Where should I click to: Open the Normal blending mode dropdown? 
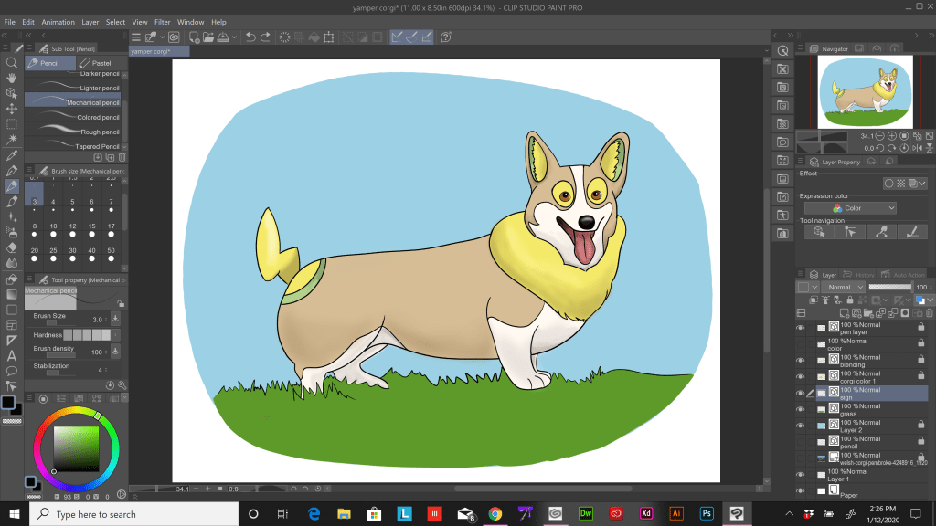[x=844, y=287]
